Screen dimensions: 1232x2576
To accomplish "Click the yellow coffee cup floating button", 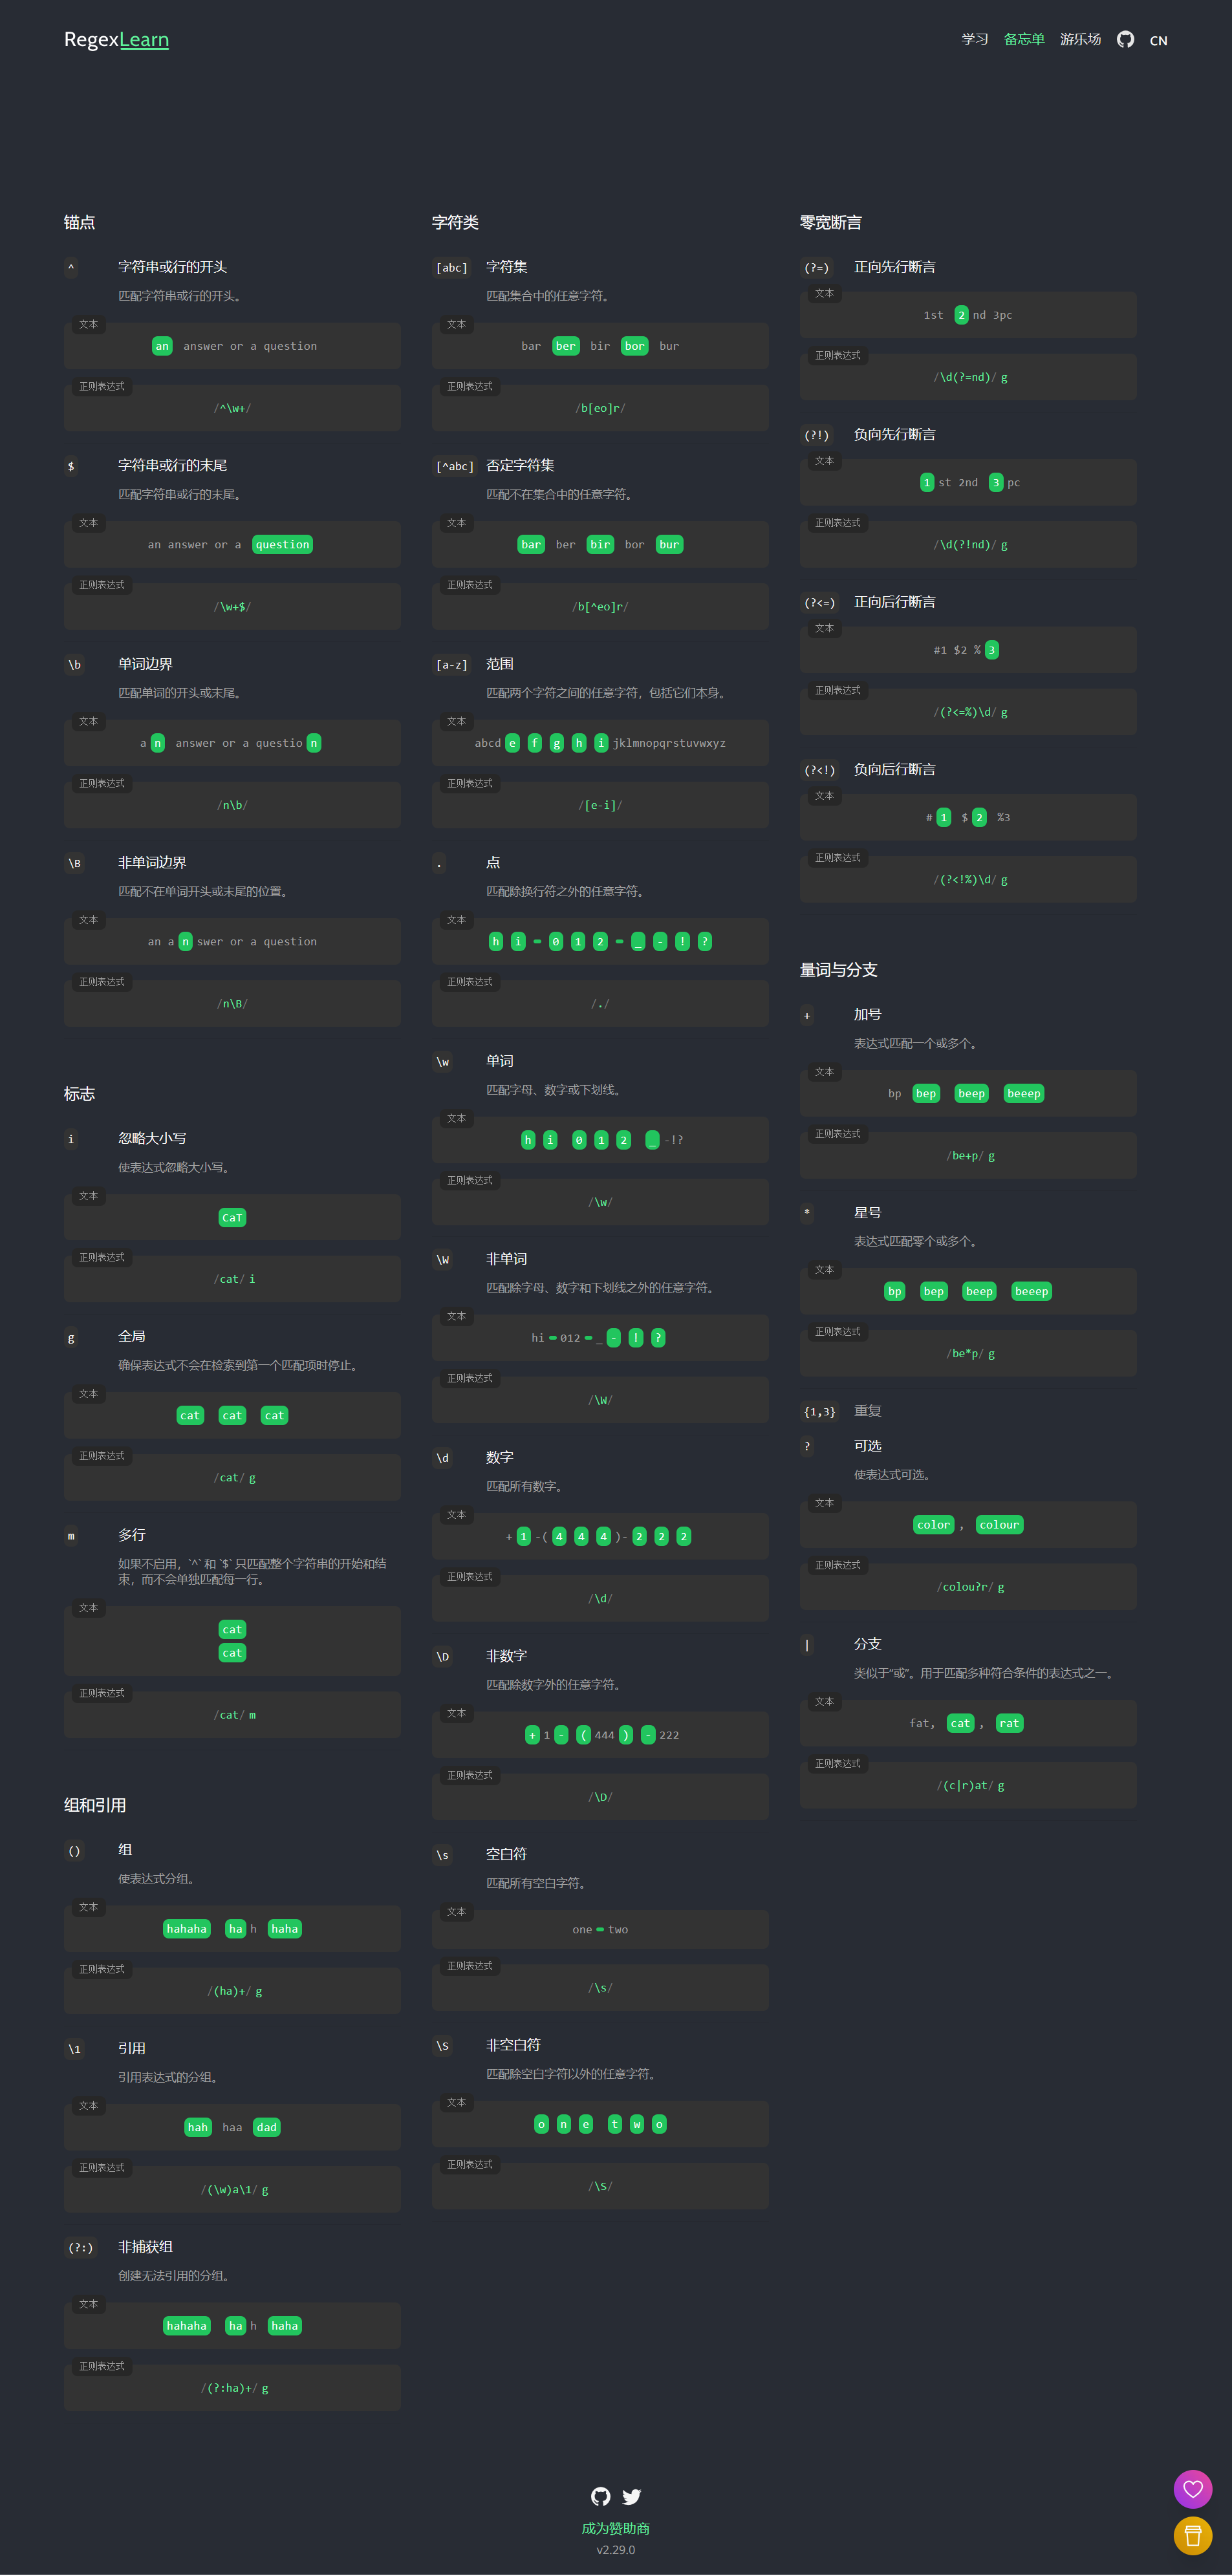I will (1192, 2535).
